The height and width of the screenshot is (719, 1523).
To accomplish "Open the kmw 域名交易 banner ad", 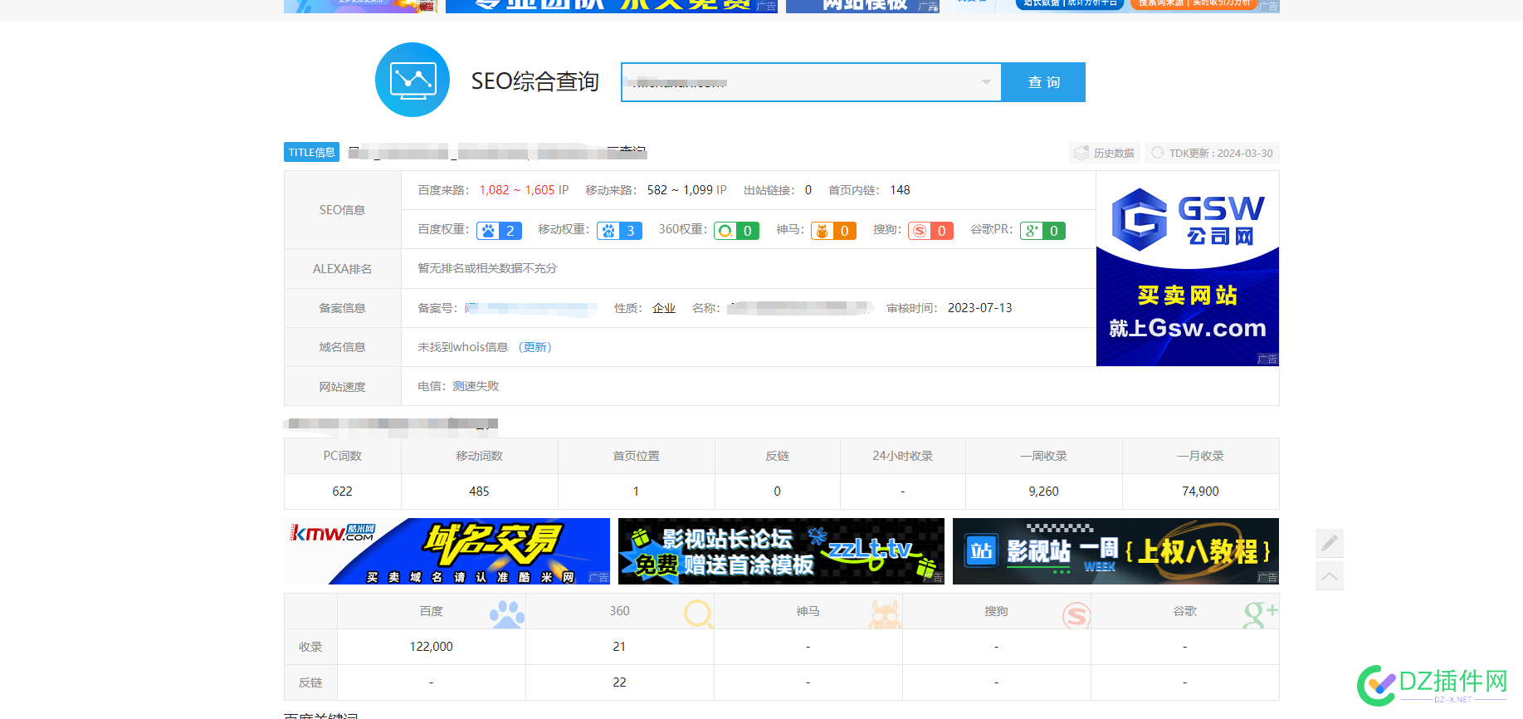I will click(447, 551).
